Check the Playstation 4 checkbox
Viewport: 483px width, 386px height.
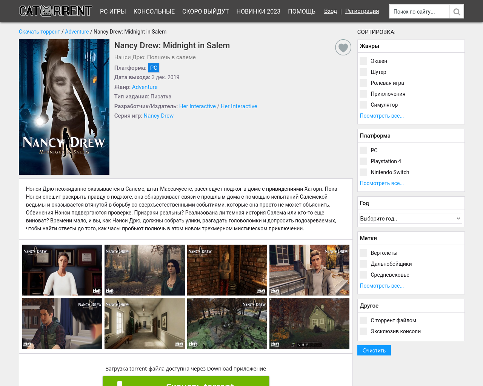pos(363,161)
